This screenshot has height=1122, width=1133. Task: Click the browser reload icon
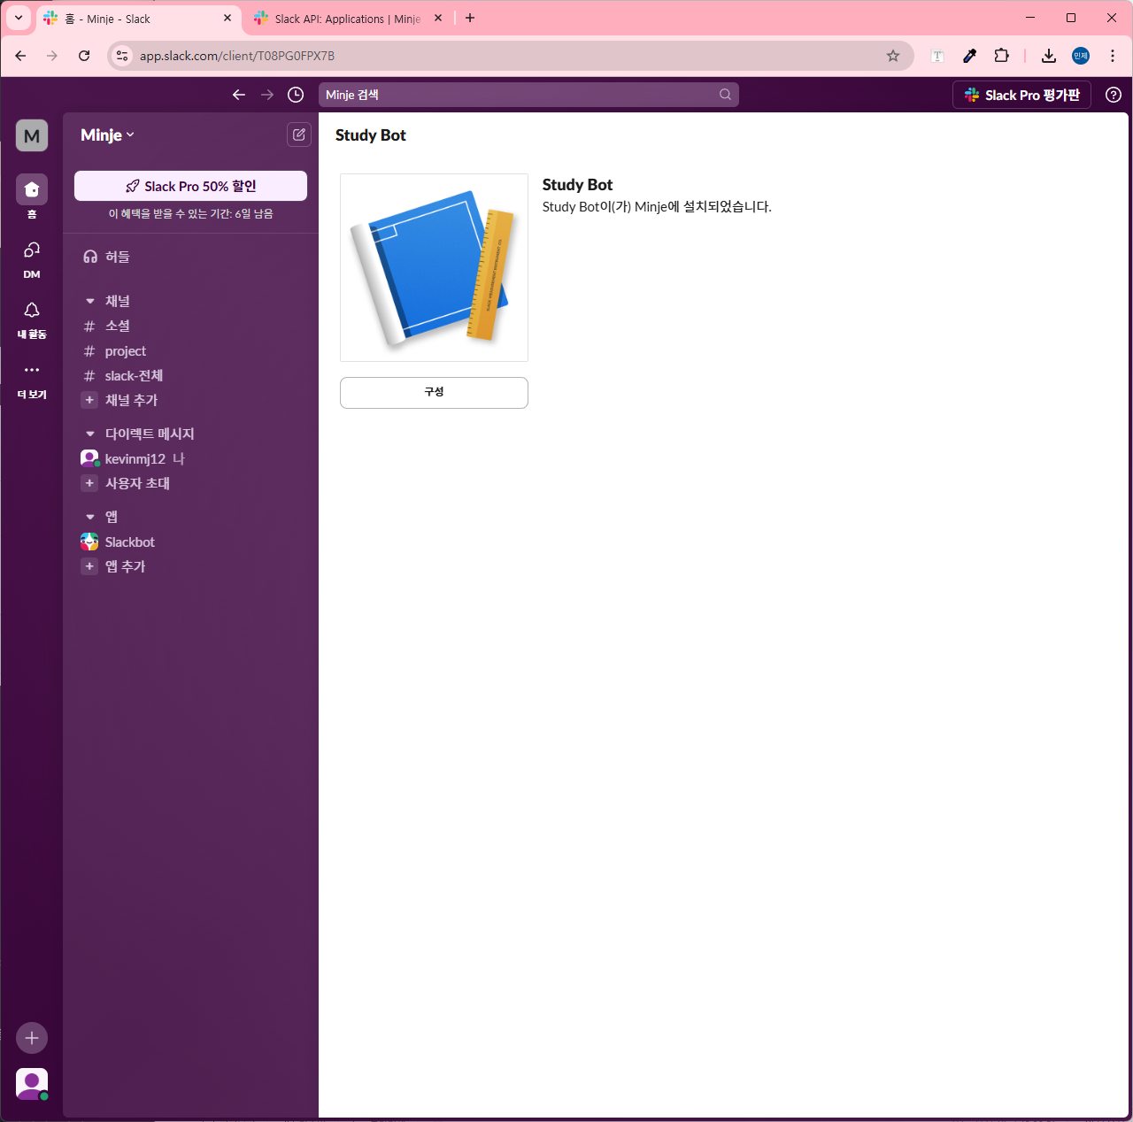(84, 56)
